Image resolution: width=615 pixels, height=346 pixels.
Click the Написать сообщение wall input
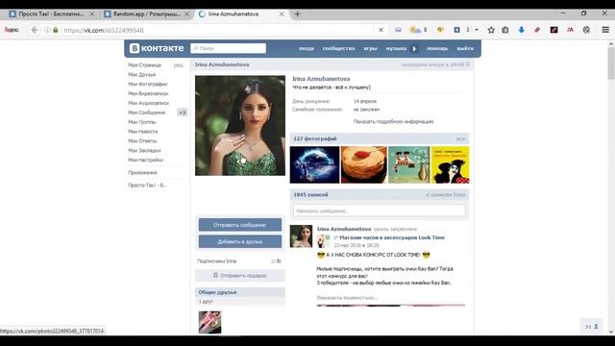click(380, 210)
